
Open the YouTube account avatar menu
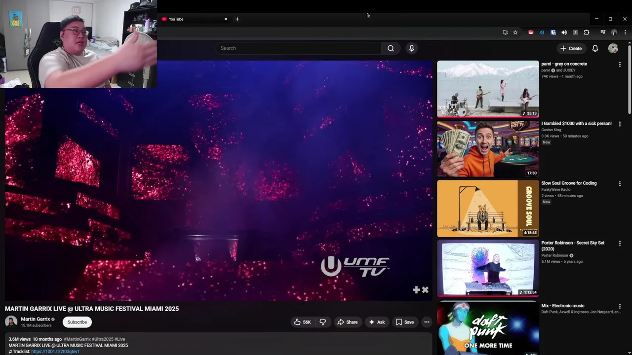pos(613,48)
